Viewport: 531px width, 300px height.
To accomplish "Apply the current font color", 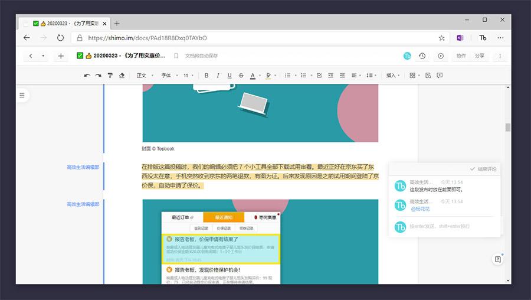I will tap(253, 76).
